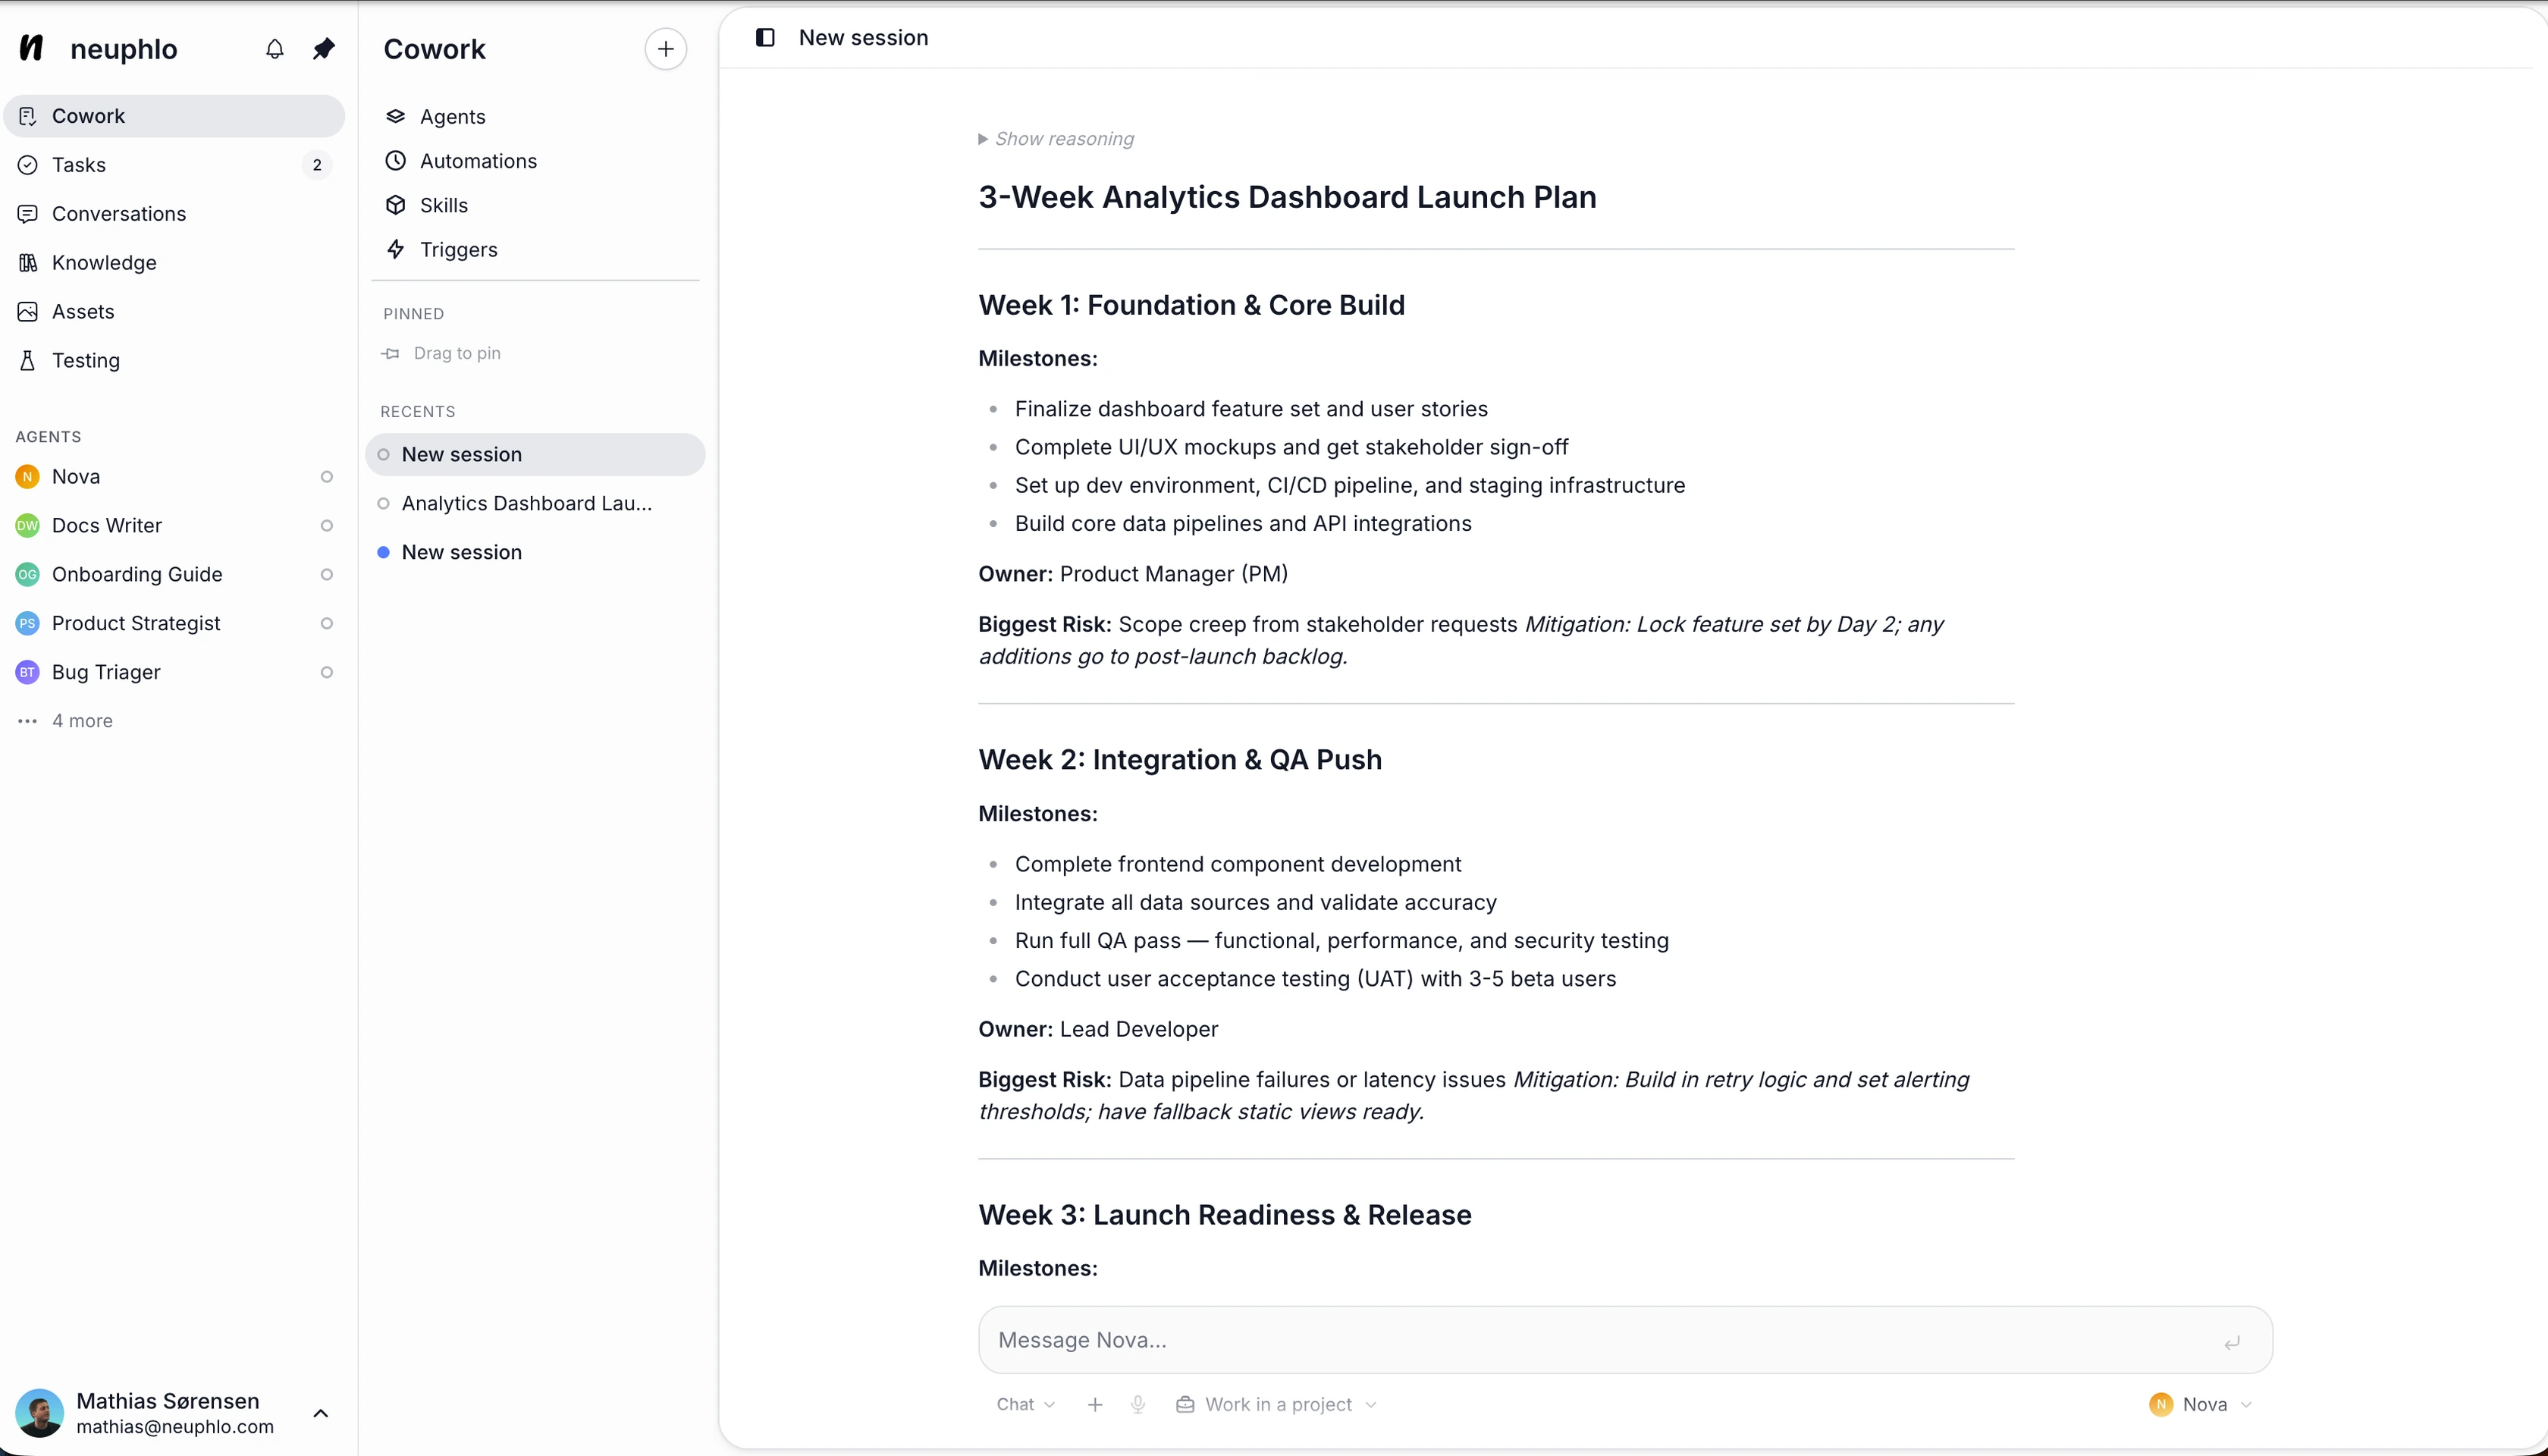Viewport: 2548px width, 1456px height.
Task: Click the Tasks count badge
Action: click(317, 165)
